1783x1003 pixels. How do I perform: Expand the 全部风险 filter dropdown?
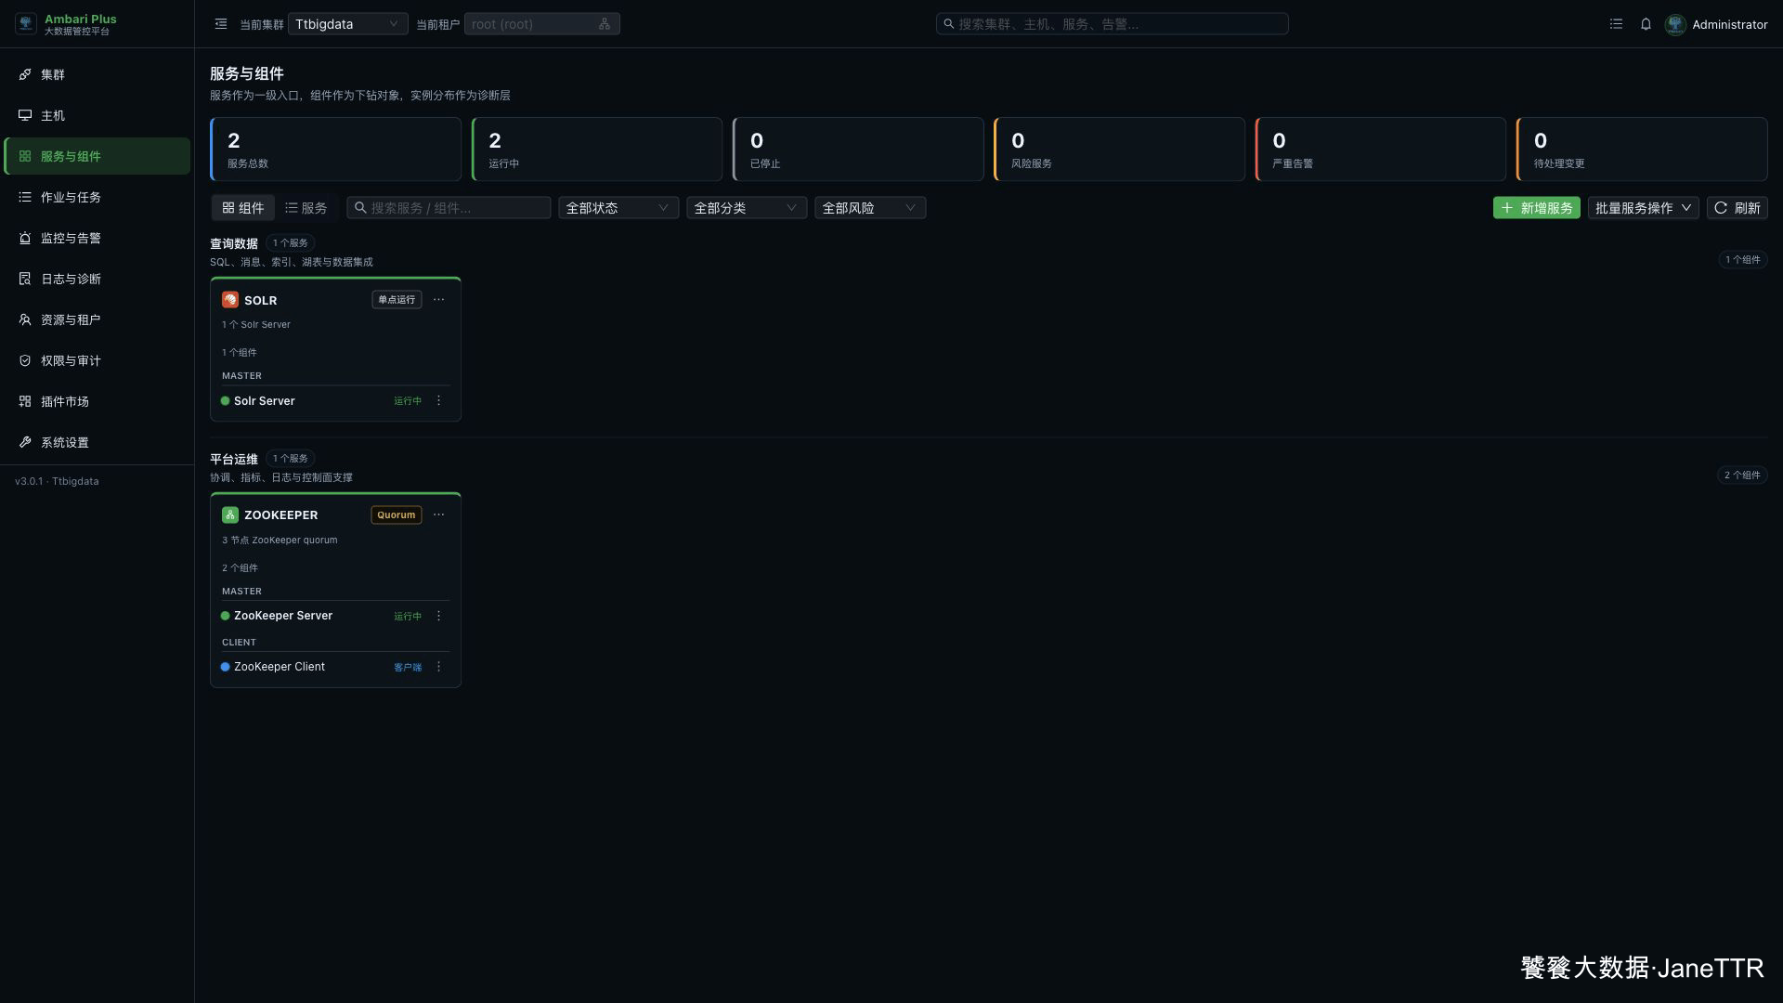[x=869, y=208]
